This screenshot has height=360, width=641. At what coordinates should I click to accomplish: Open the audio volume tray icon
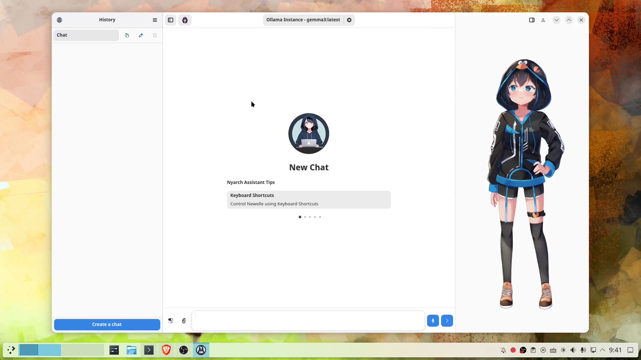(573, 350)
